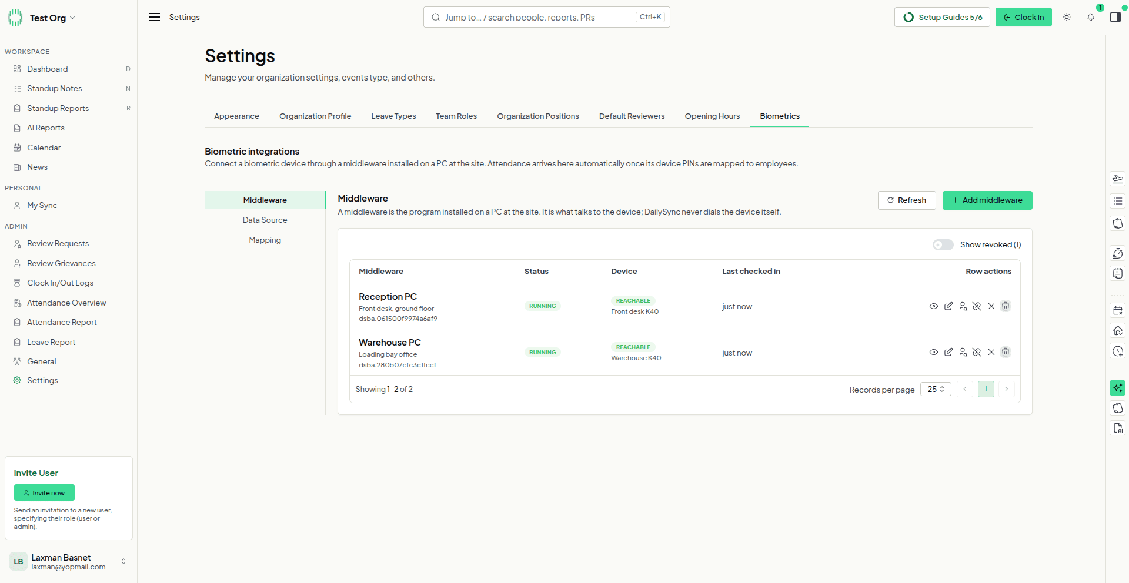Enable the Show revoked switch
This screenshot has width=1129, height=583.
click(943, 244)
